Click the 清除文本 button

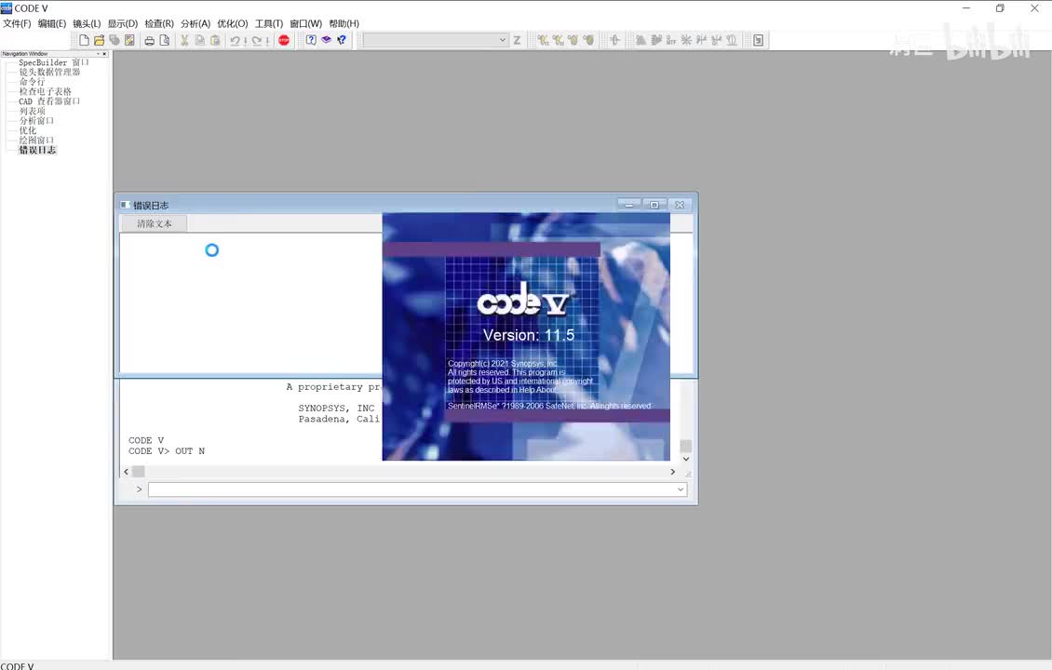click(155, 223)
